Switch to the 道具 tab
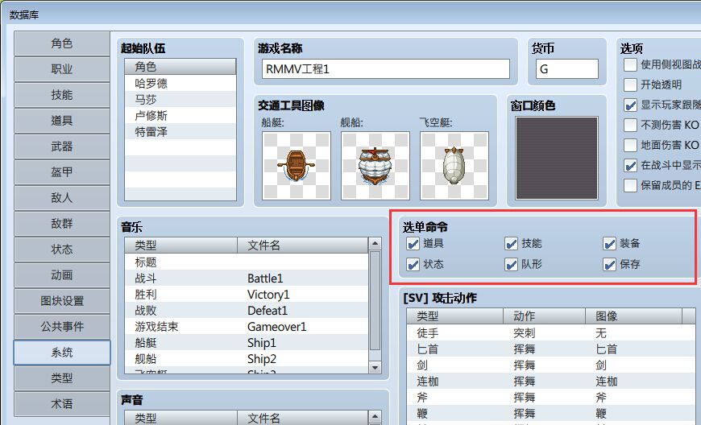Viewport: 701px width, 425px height. coord(62,121)
